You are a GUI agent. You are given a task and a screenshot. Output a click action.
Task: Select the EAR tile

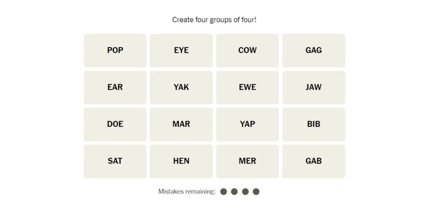115,87
